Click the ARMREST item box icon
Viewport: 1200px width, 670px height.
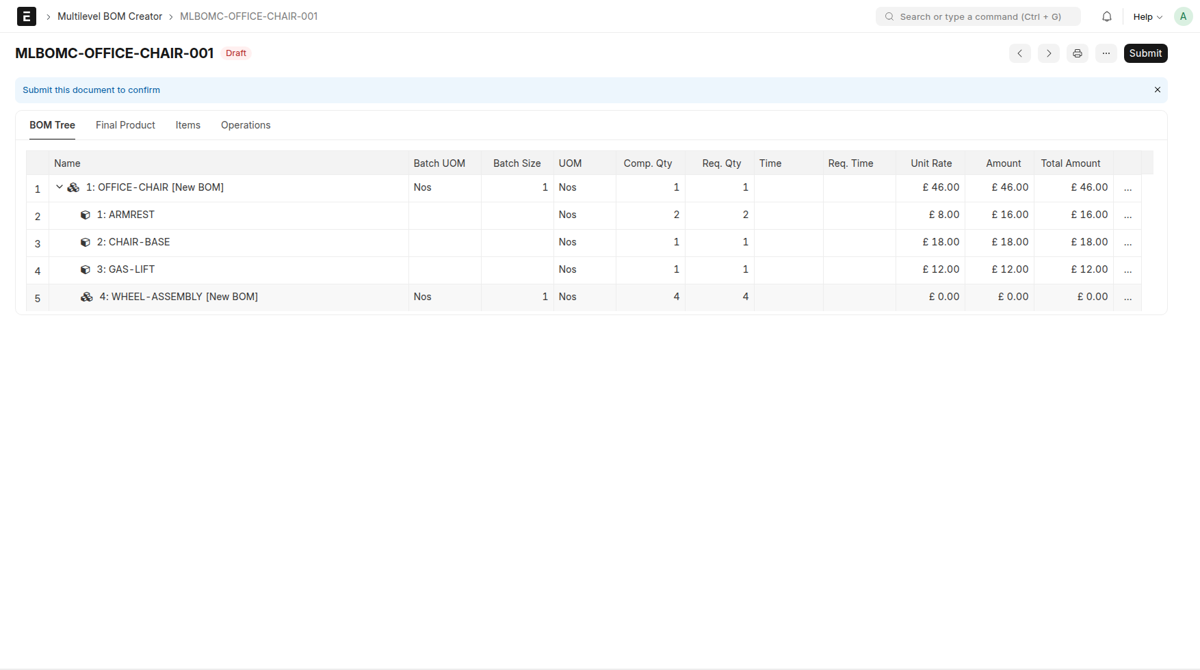(86, 215)
